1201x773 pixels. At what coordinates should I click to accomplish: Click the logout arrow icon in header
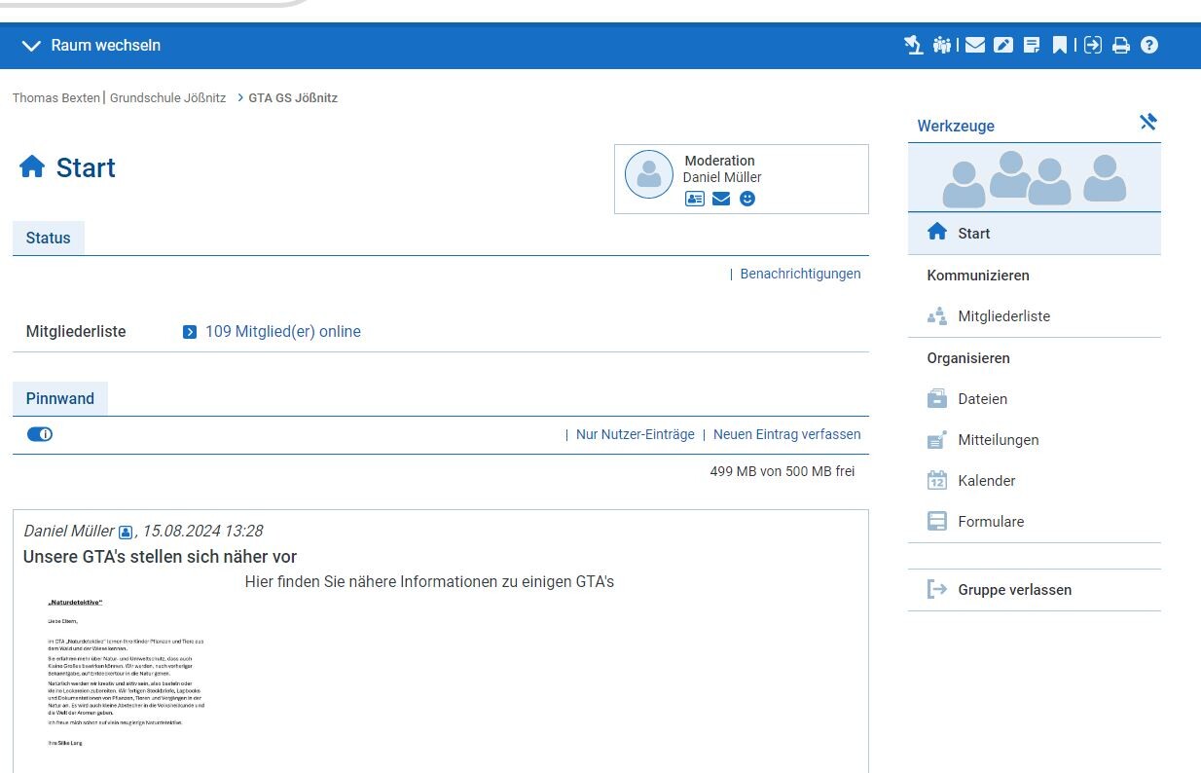click(x=1093, y=45)
